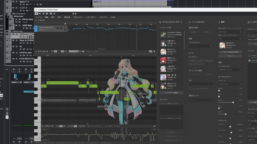Image resolution: width=257 pixels, height=144 pixels.
Task: Collapse the ピアノロール section chevron
Action: click(x=36, y=51)
